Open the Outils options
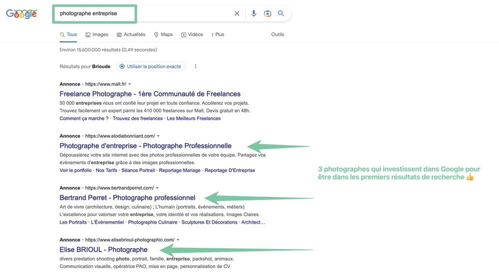 pyautogui.click(x=277, y=34)
